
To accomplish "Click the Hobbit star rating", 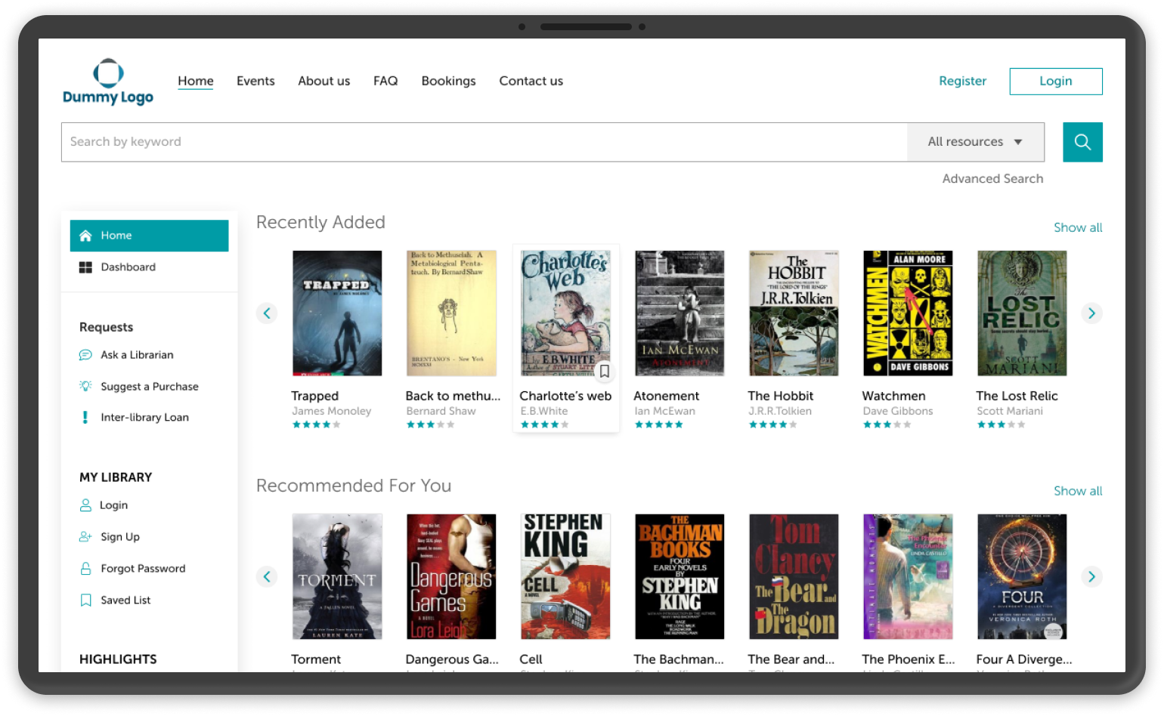I will 773,425.
